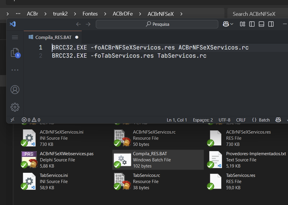Open the hamburger menu in activity bar
The image size is (288, 205).
tap(15, 37)
